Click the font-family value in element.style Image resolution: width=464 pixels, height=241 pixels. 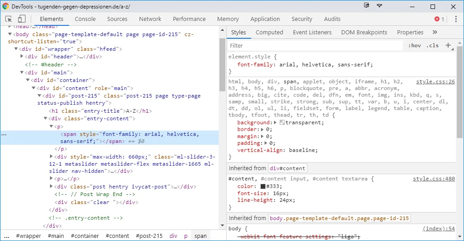point(326,65)
